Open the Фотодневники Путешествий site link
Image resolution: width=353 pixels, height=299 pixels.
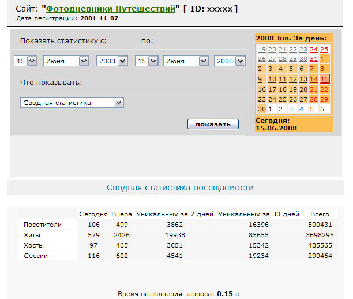click(111, 10)
